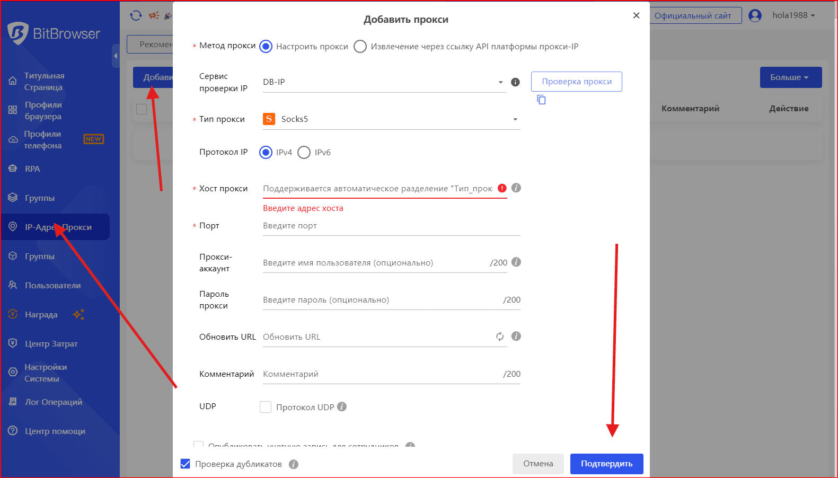Image resolution: width=838 pixels, height=478 pixels.
Task: Click the info icon next to DB-IP
Action: [515, 82]
